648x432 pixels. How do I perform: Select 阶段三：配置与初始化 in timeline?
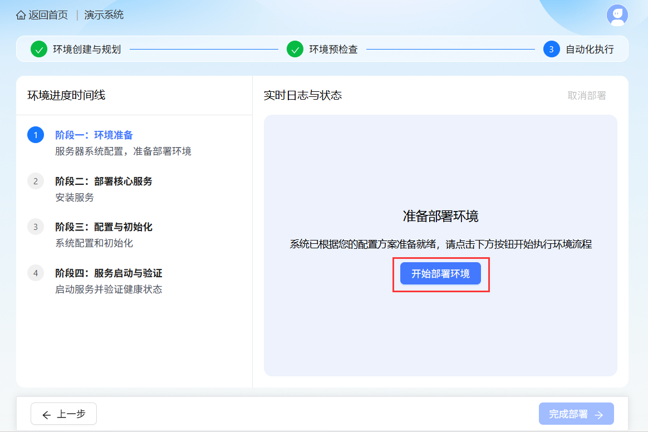click(x=104, y=227)
